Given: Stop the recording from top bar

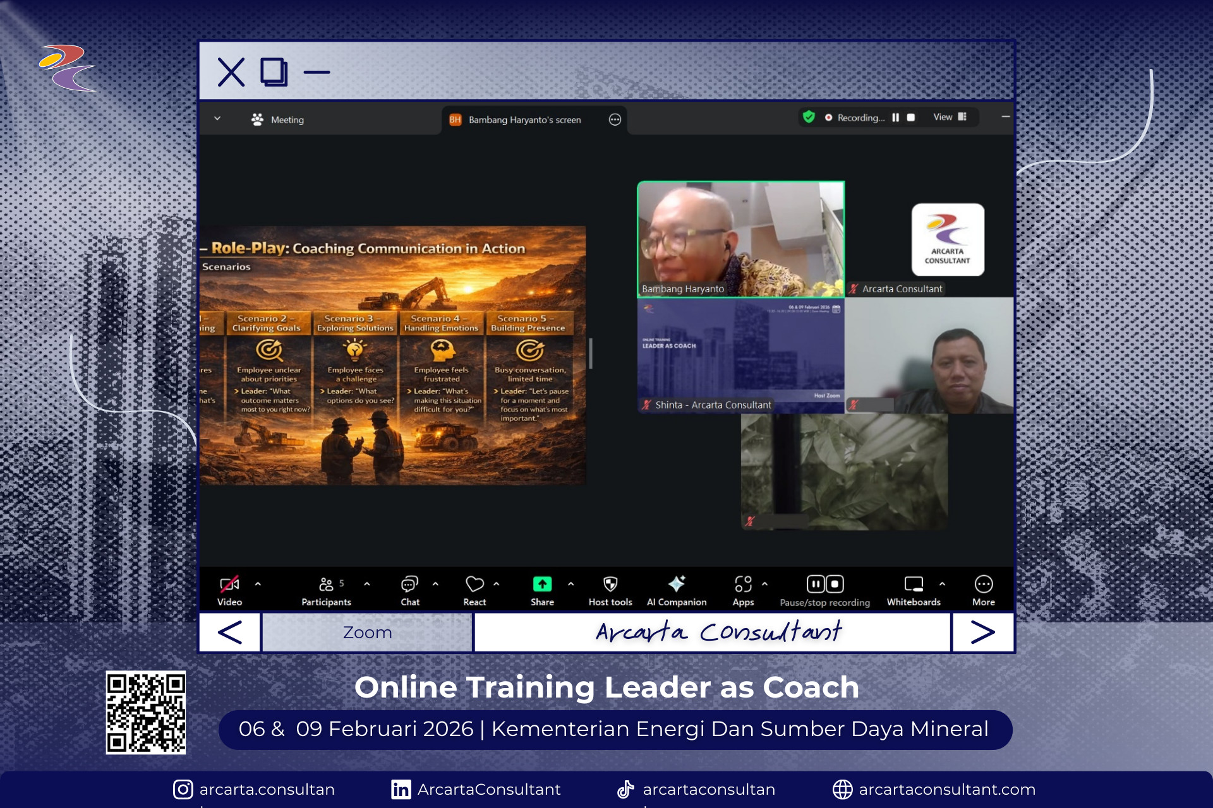Looking at the screenshot, I should coord(911,117).
